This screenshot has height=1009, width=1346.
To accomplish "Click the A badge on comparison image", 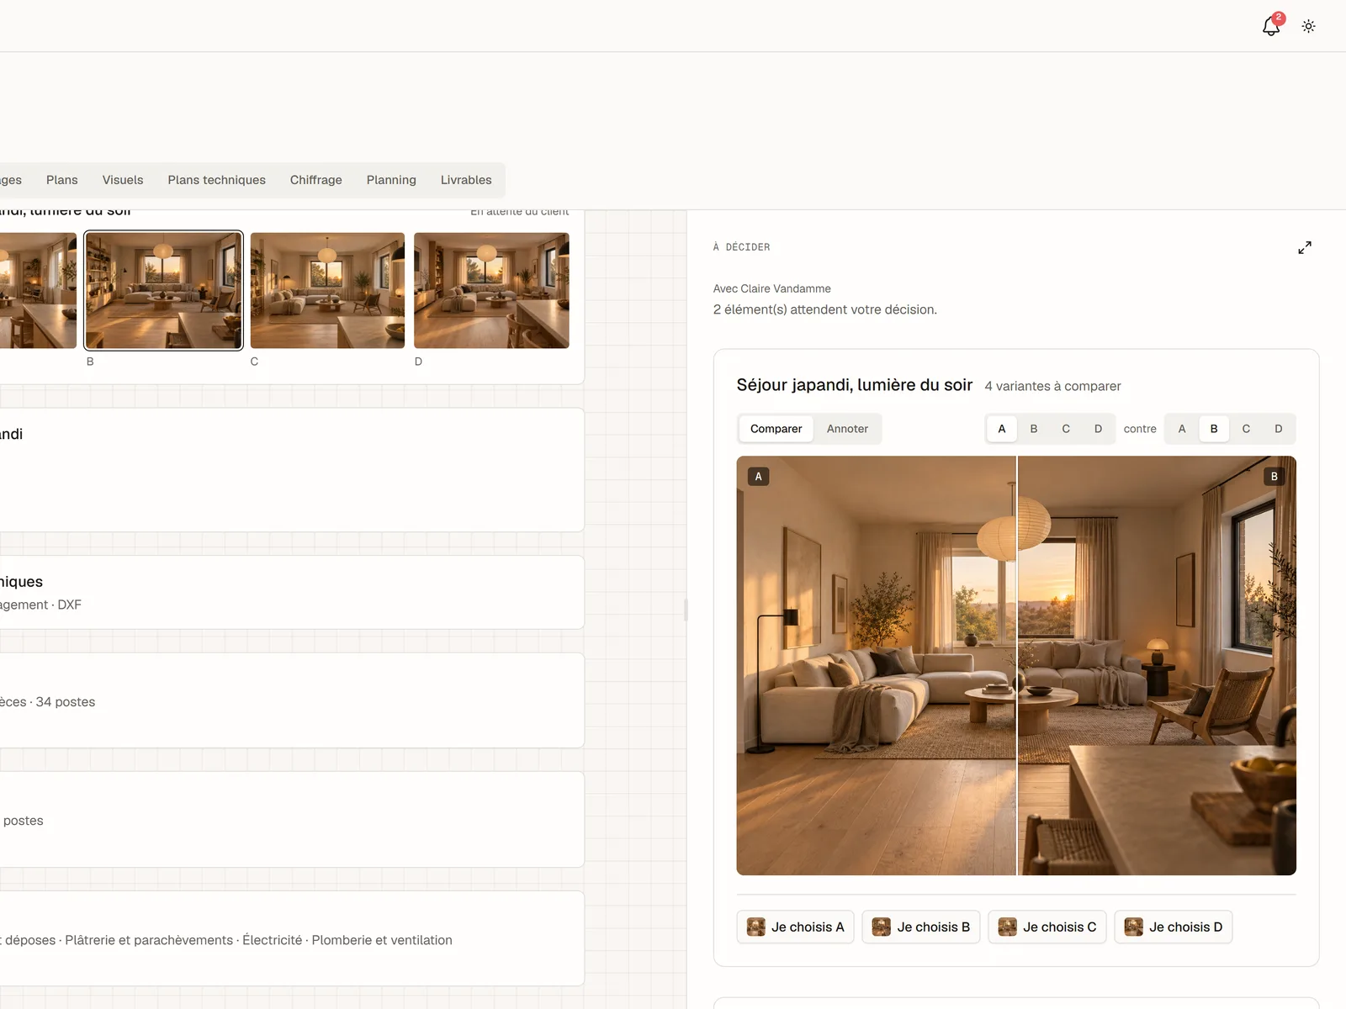I will [x=758, y=477].
